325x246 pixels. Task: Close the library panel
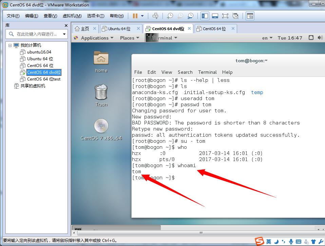66,25
